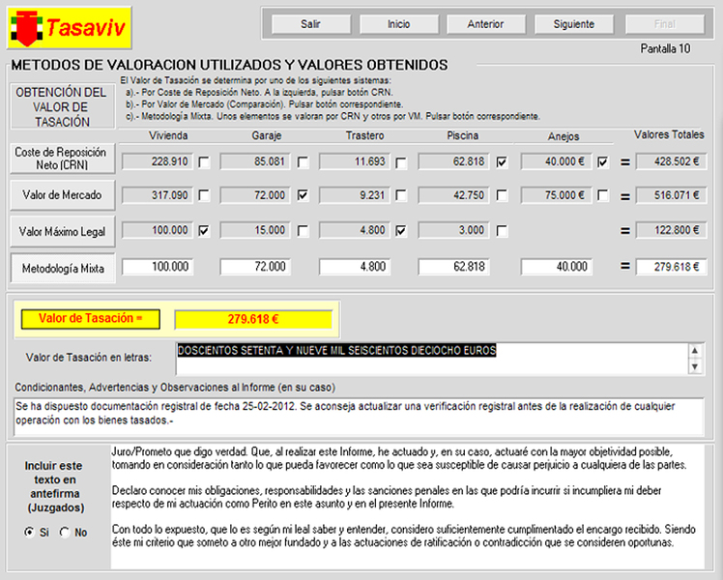The height and width of the screenshot is (580, 723).
Task: Open the Valor de Mercado method
Action: 63,195
